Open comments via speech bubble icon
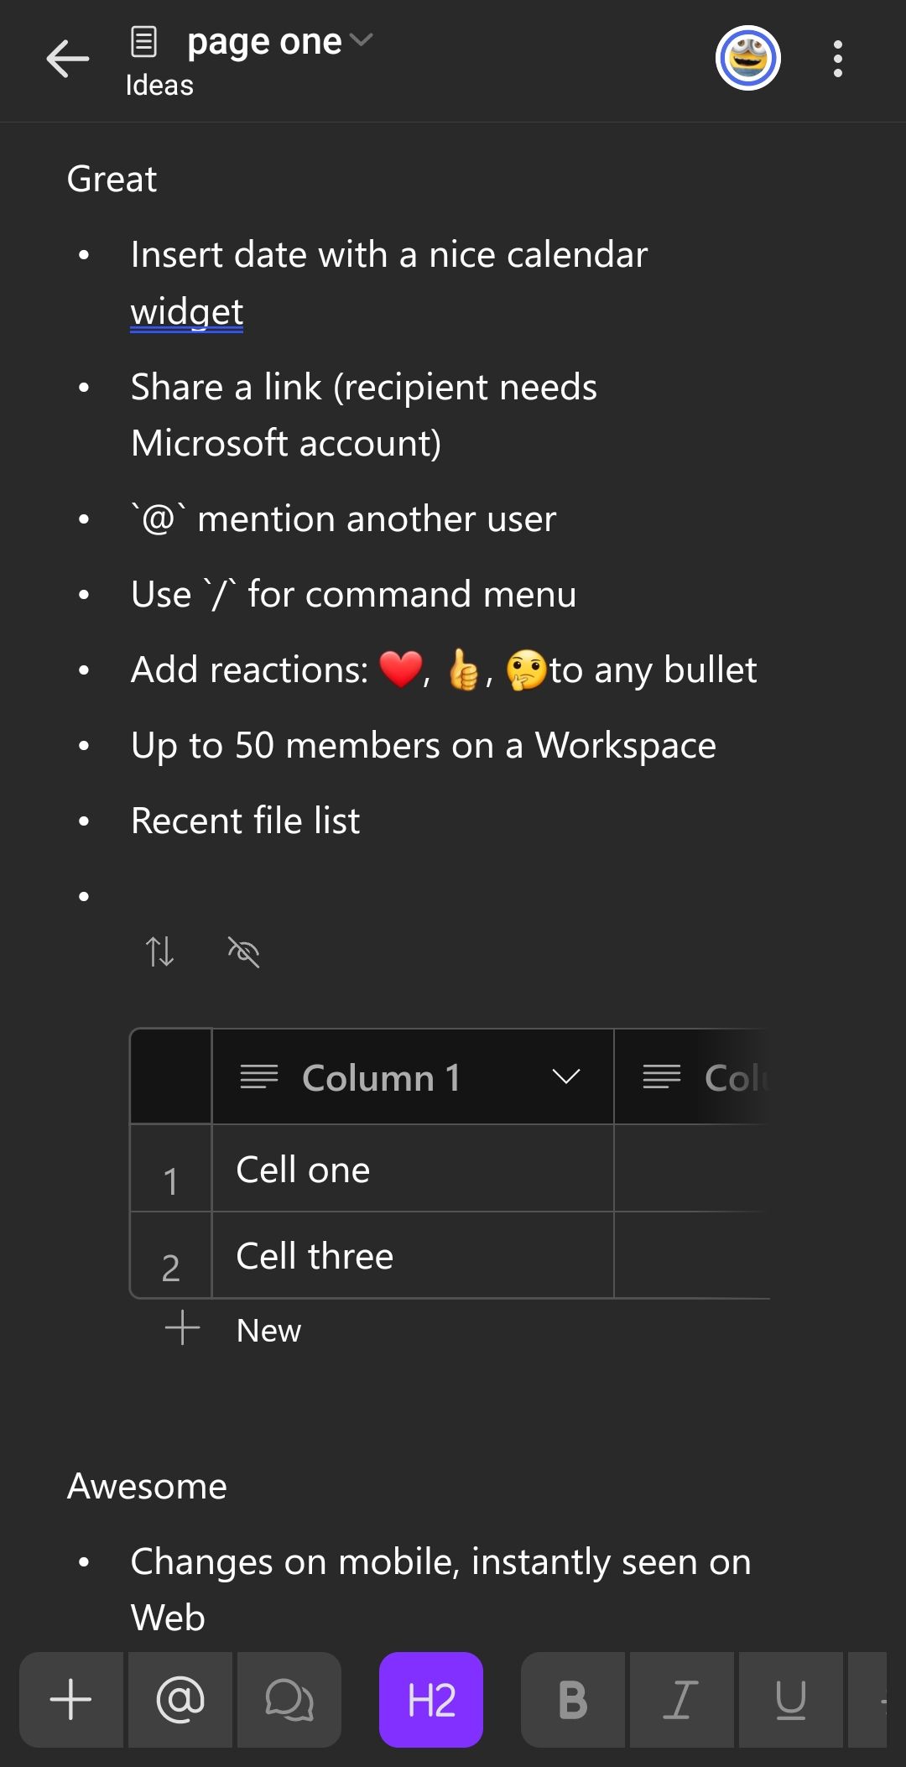The image size is (906, 1767). point(289,1700)
